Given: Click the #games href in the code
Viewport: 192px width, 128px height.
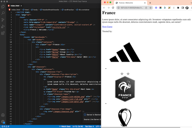Looking at the screenshot, I should click(55, 50).
